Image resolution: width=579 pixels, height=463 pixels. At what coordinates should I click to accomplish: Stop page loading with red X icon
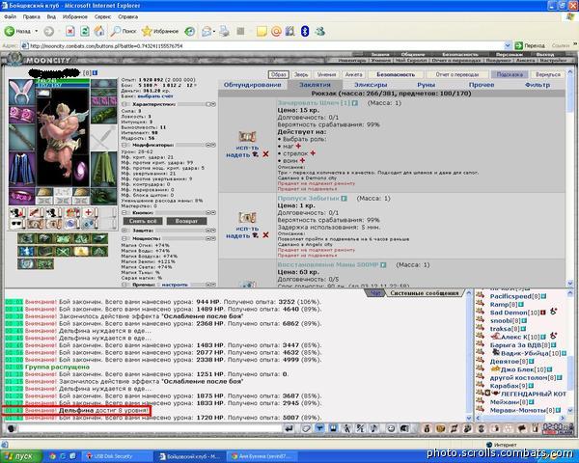click(70, 32)
